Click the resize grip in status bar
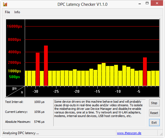 click(161, 134)
